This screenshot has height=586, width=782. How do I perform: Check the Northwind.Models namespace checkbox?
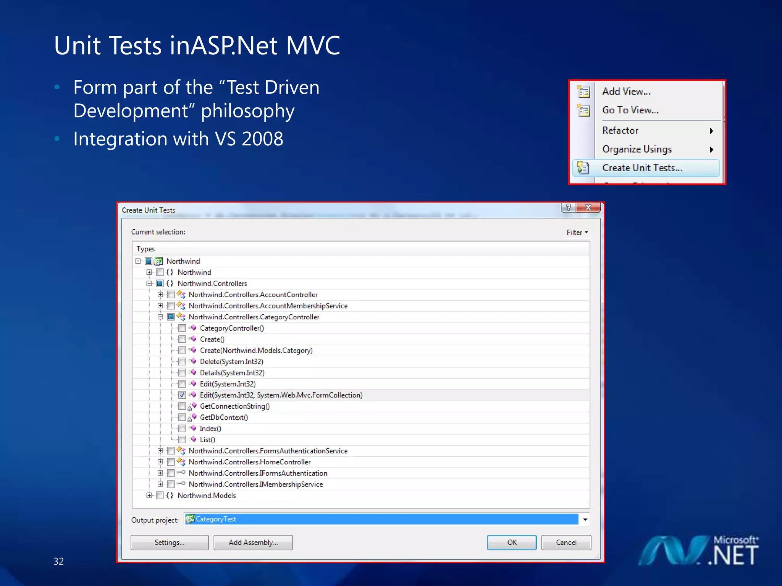[160, 495]
